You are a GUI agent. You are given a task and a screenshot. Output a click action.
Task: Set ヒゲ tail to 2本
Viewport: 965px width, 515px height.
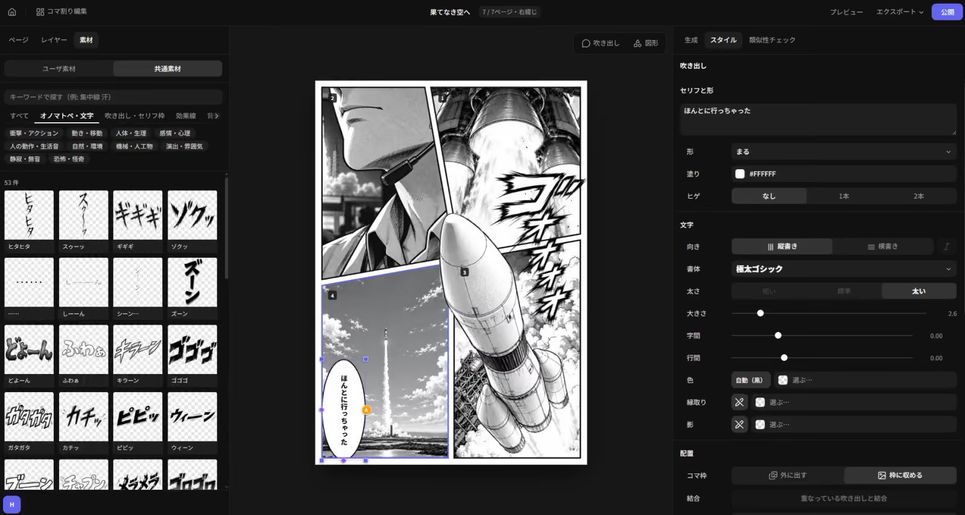[x=919, y=196]
